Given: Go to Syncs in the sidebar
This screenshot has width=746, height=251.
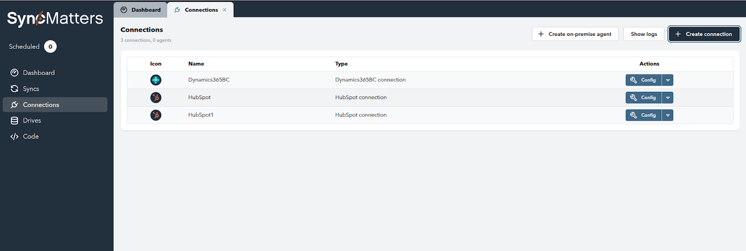Looking at the screenshot, I should 31,89.
